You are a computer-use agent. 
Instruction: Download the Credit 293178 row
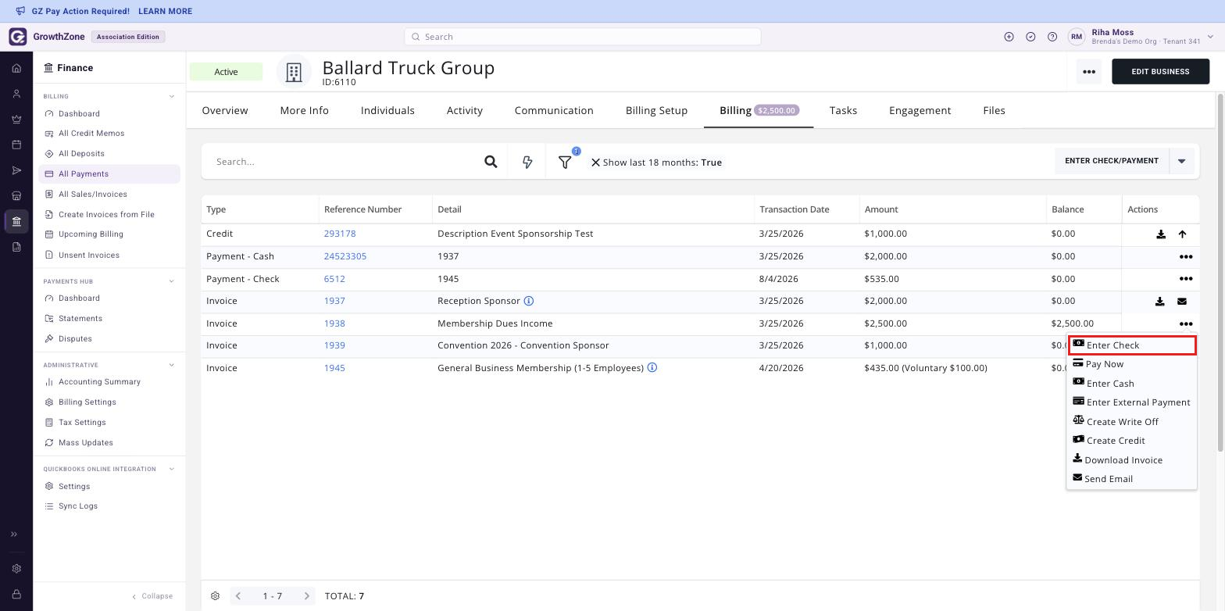click(1161, 234)
